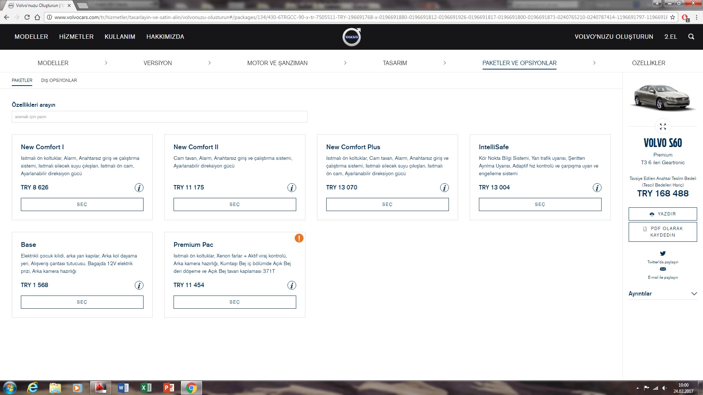
Task: Go to browser home page icon
Action: coord(37,17)
